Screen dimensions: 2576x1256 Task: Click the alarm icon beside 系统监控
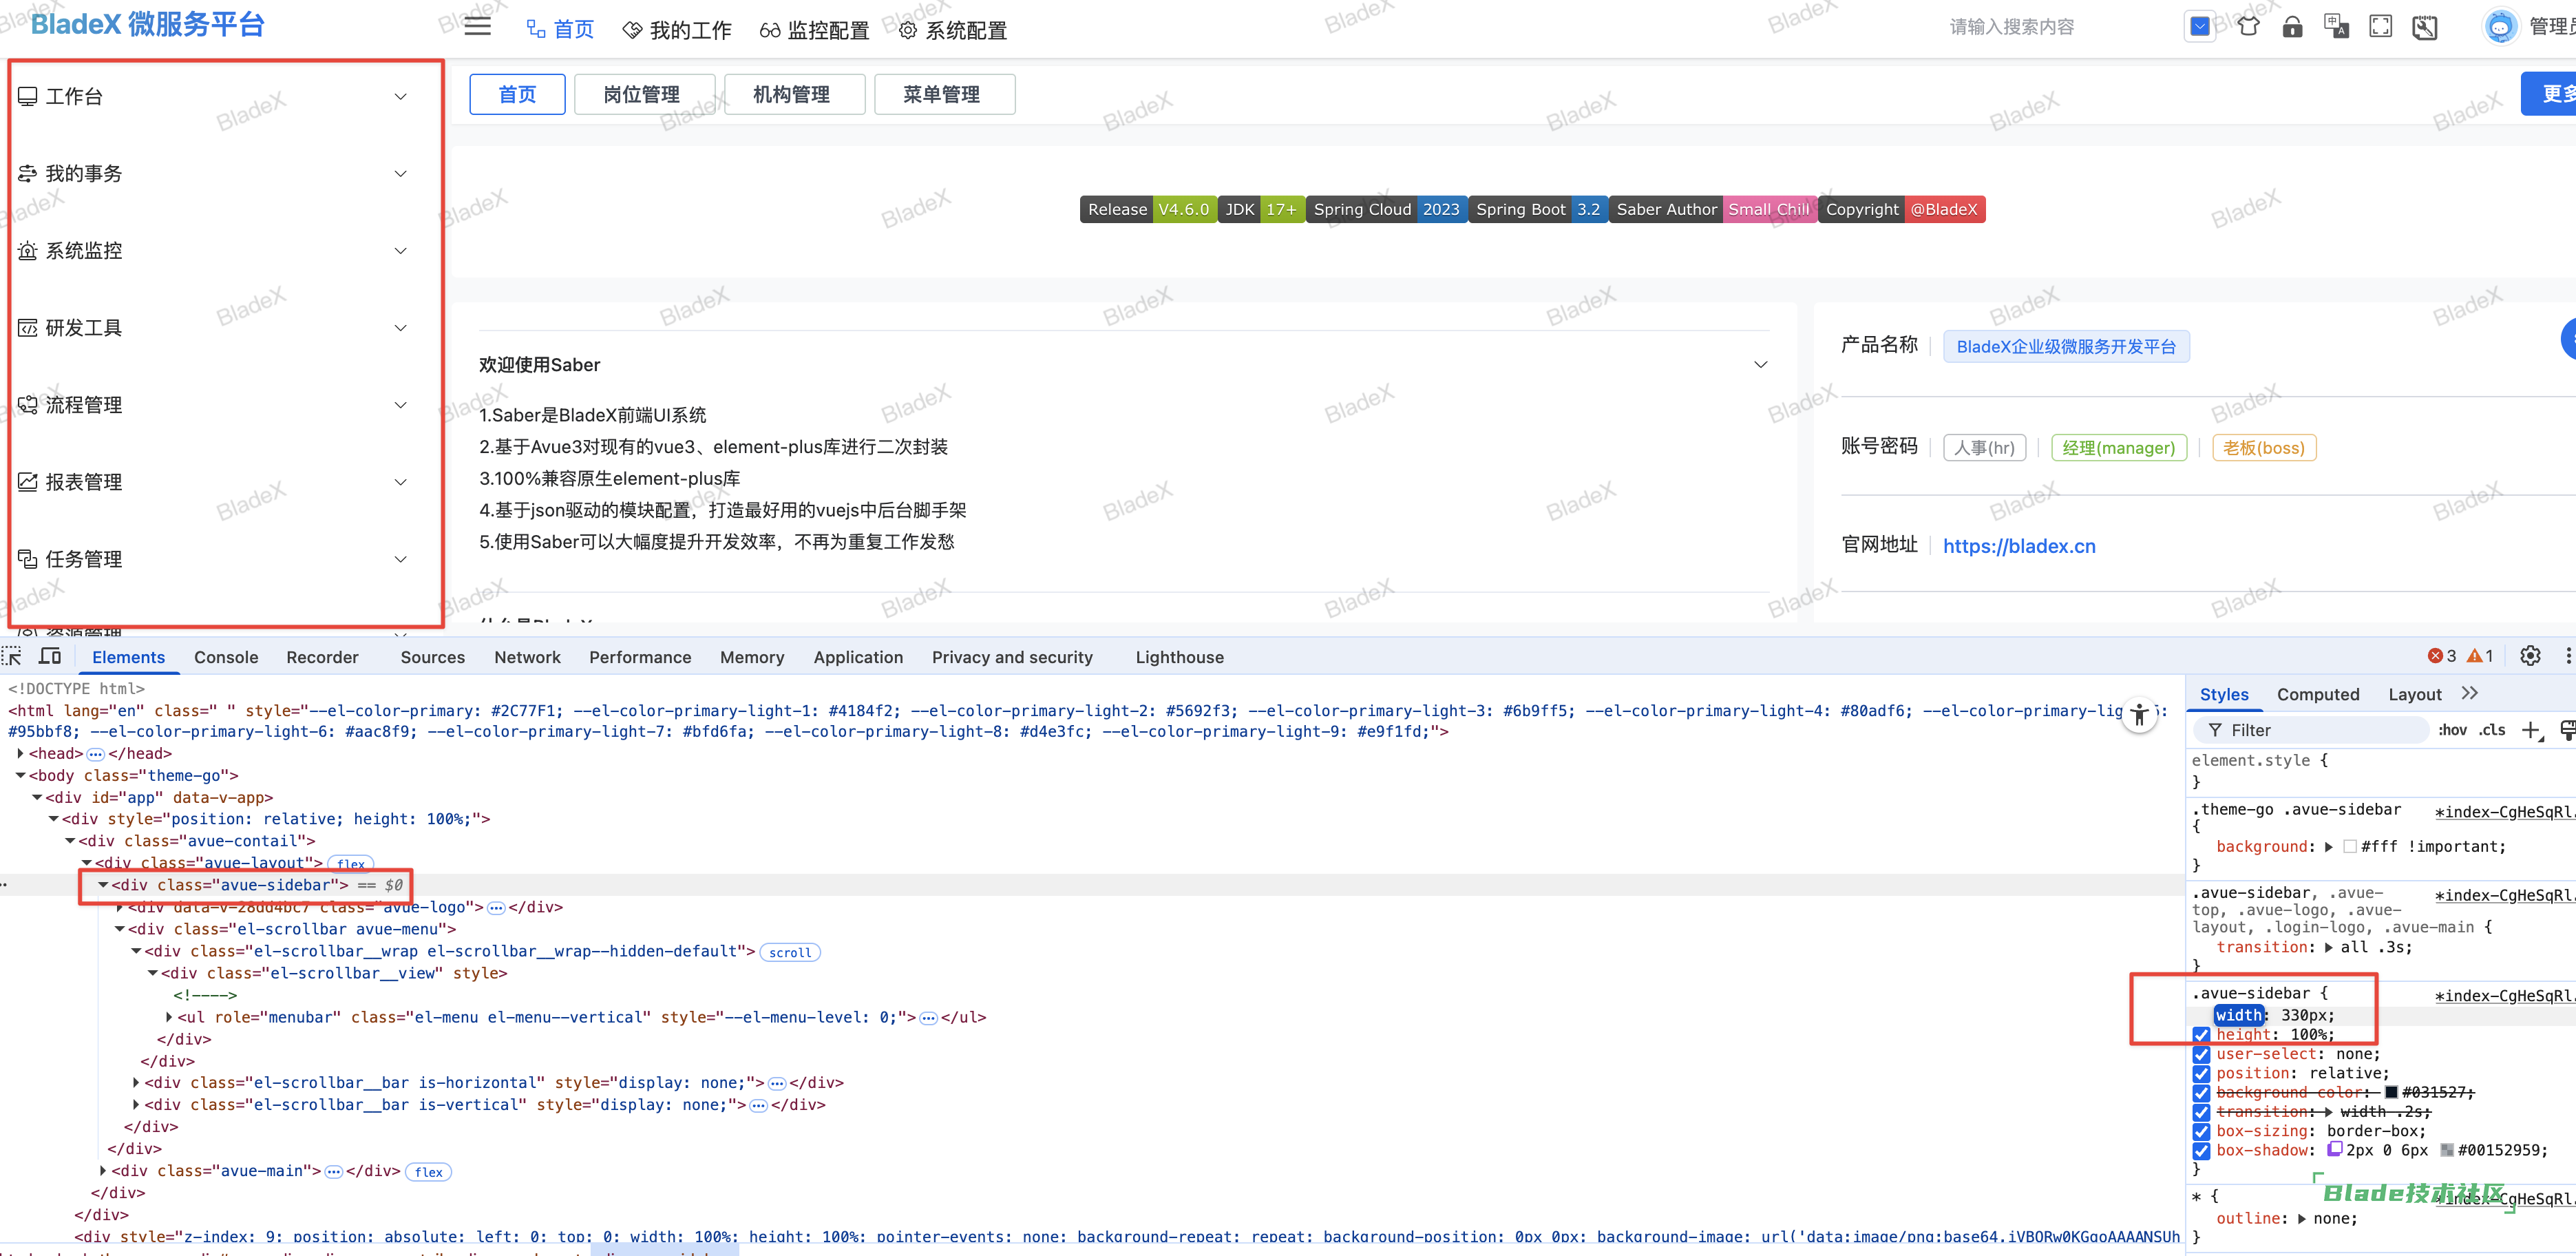28,251
